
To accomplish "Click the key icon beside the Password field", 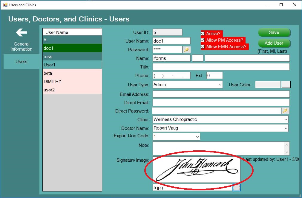I will click(187, 49).
